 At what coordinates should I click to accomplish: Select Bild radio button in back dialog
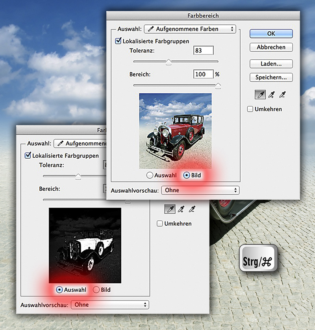[x=96, y=290]
